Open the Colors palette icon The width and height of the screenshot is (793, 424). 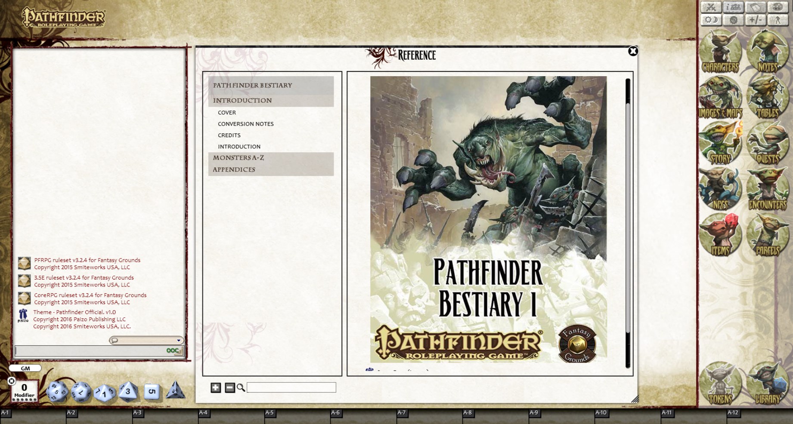tap(778, 7)
